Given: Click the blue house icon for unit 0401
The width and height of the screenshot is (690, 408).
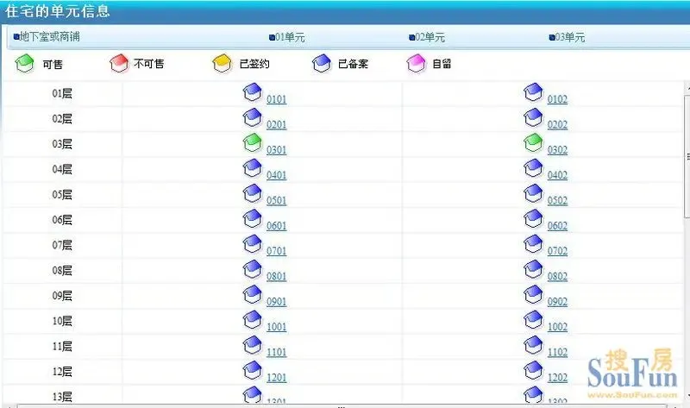Looking at the screenshot, I should pos(253,168).
